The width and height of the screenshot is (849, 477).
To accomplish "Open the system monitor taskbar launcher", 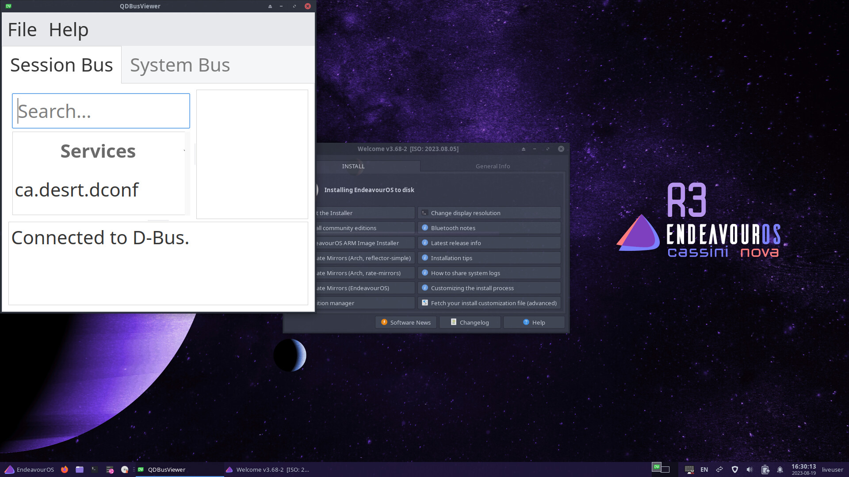I will [110, 469].
